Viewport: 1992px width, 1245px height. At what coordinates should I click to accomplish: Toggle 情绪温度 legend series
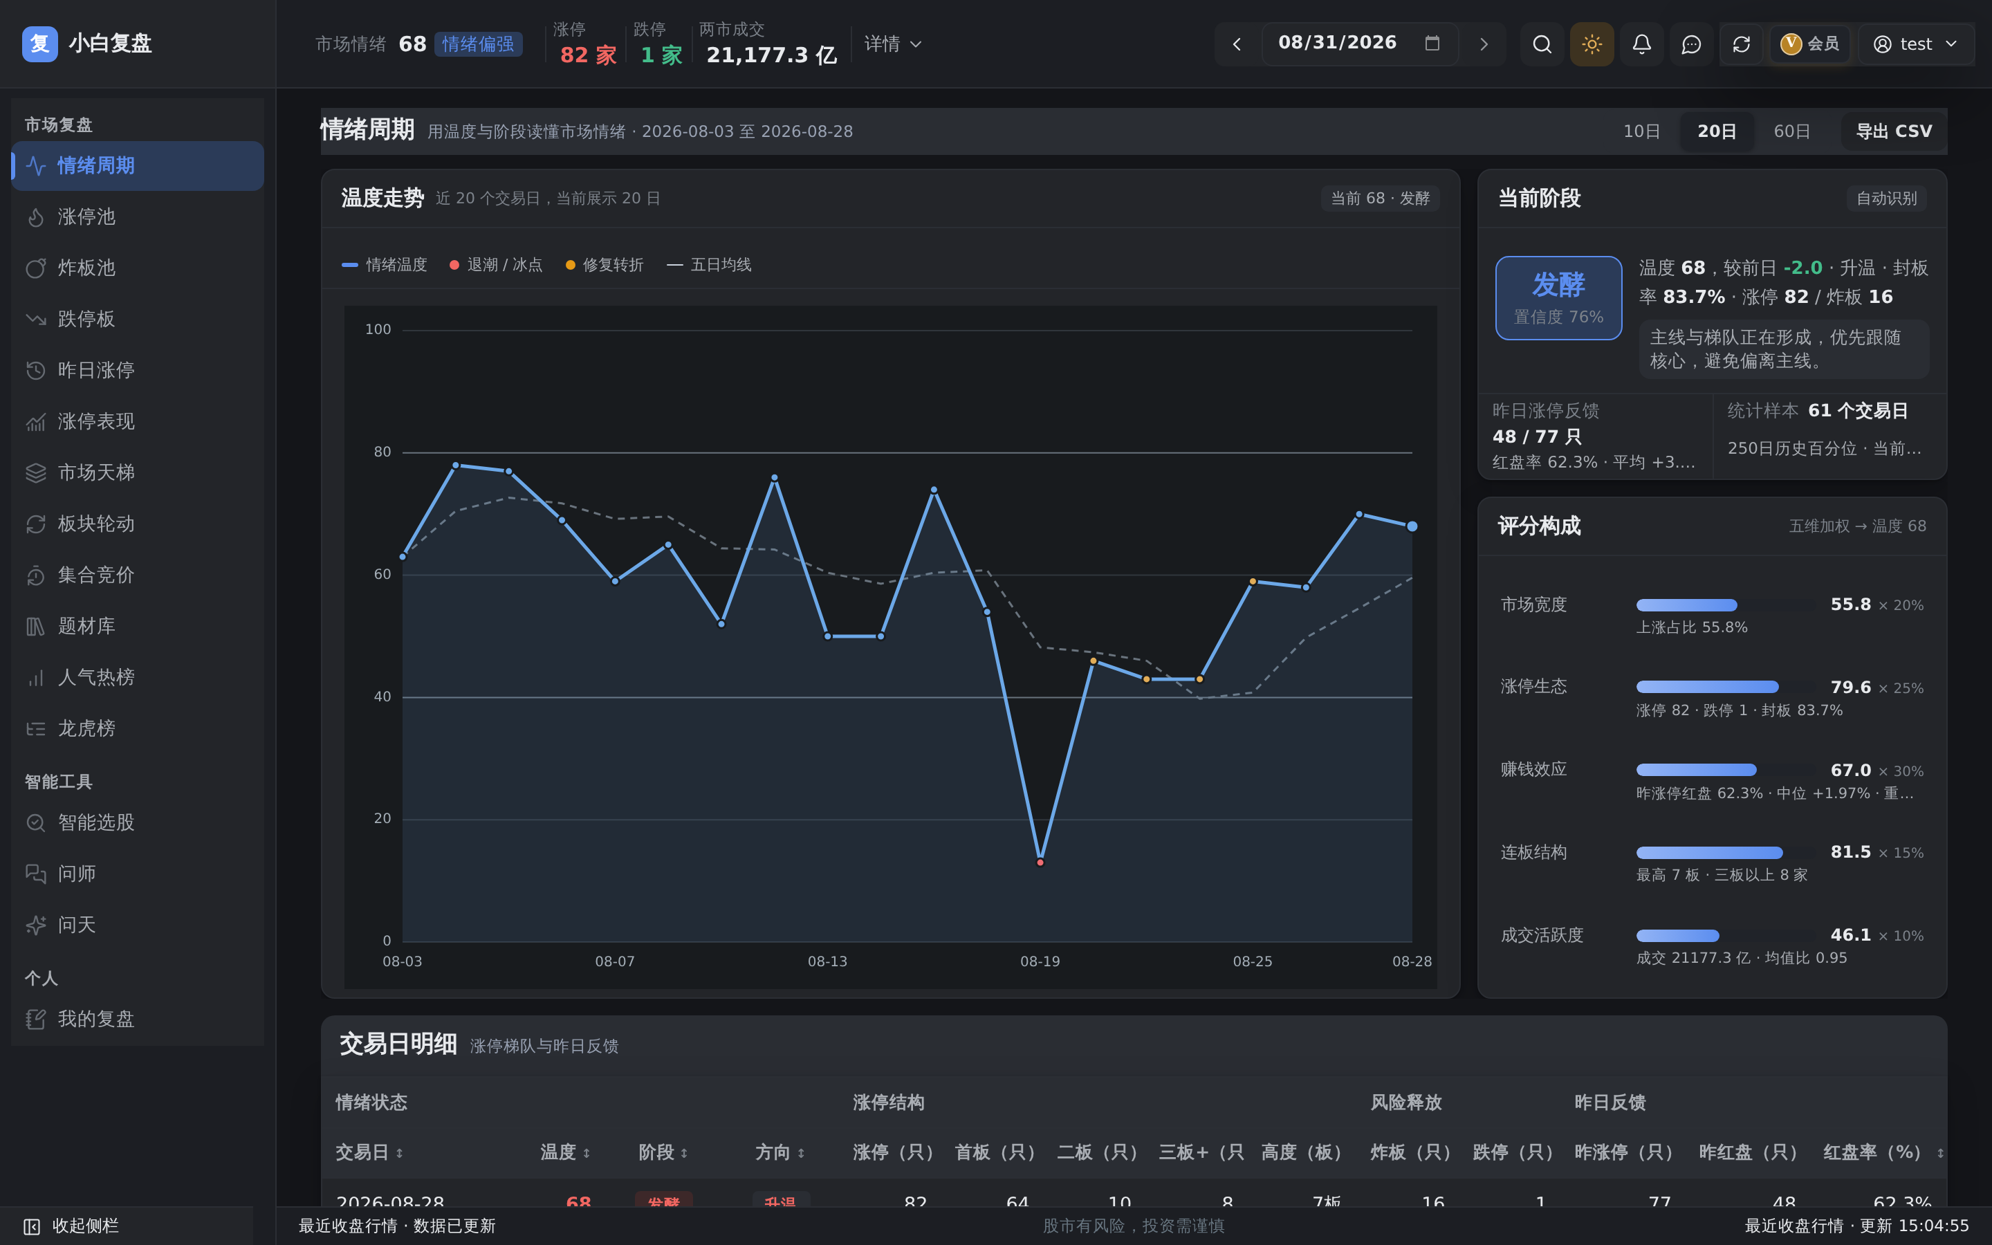(x=385, y=264)
